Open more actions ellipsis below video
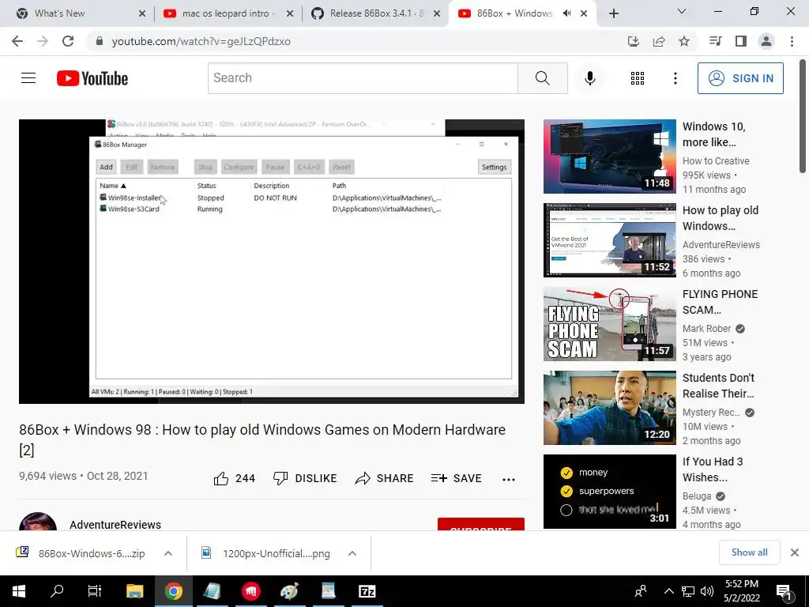This screenshot has width=809, height=607. pyautogui.click(x=509, y=479)
